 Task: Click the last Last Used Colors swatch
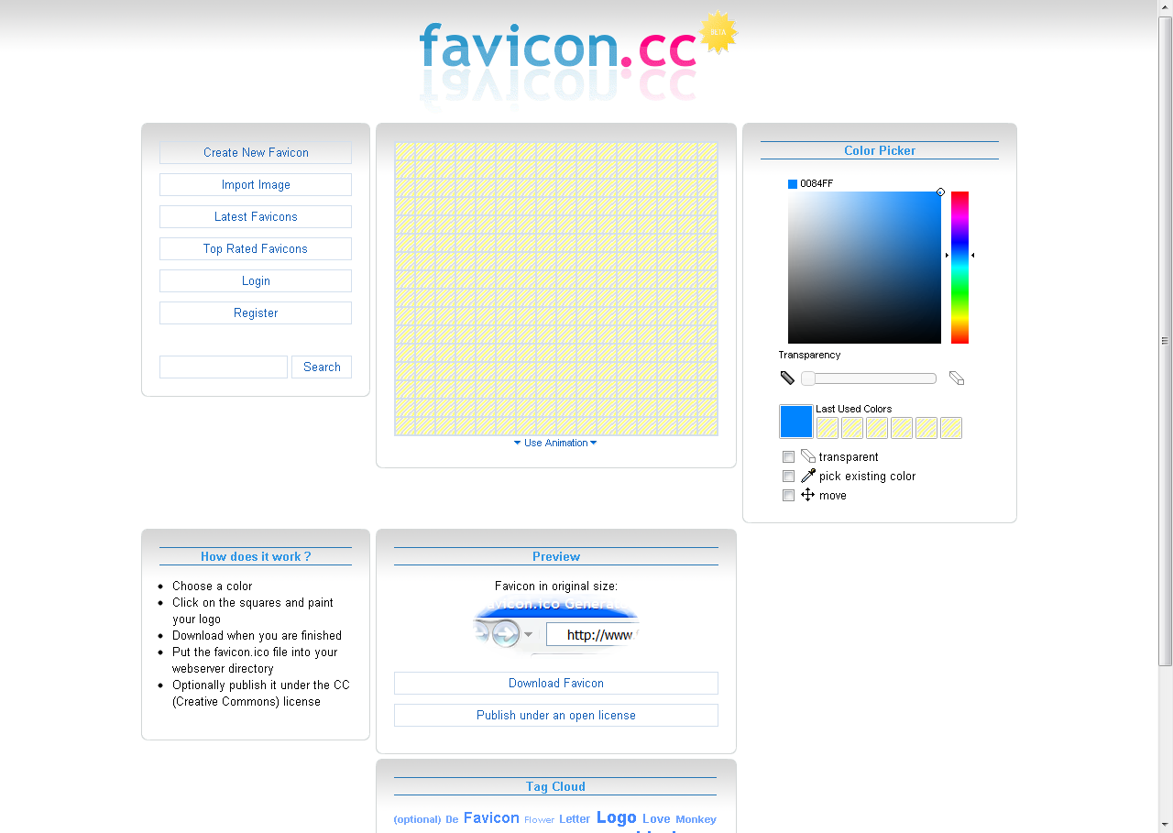[951, 428]
